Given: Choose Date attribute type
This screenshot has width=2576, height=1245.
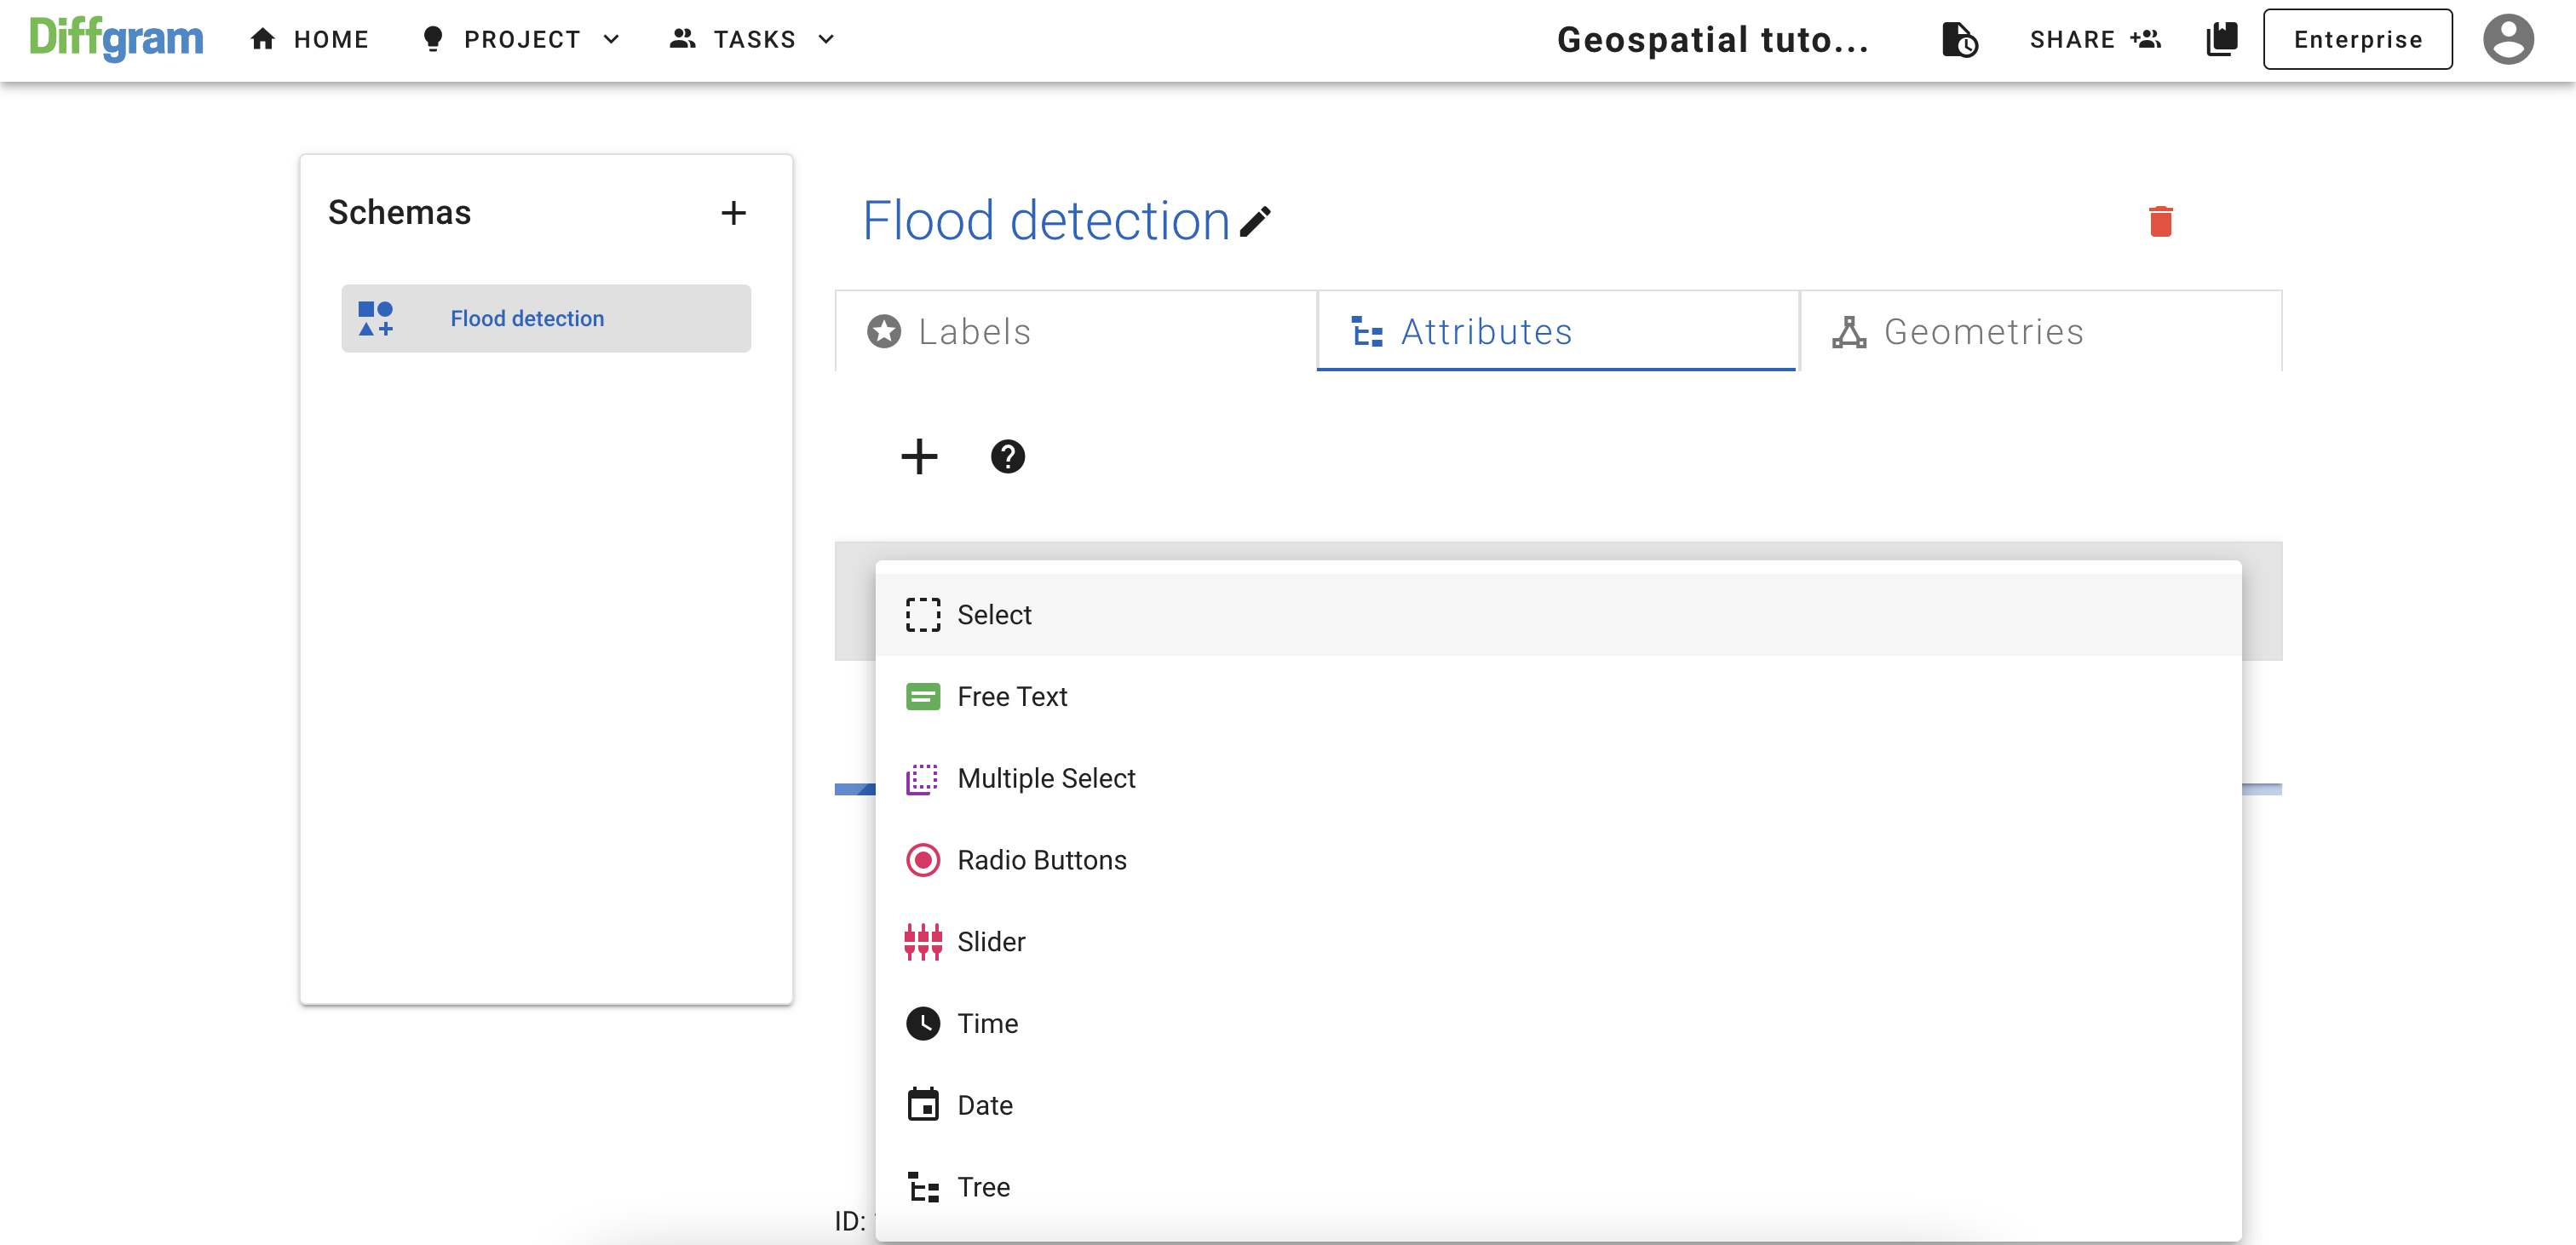Looking at the screenshot, I should click(1558, 1105).
